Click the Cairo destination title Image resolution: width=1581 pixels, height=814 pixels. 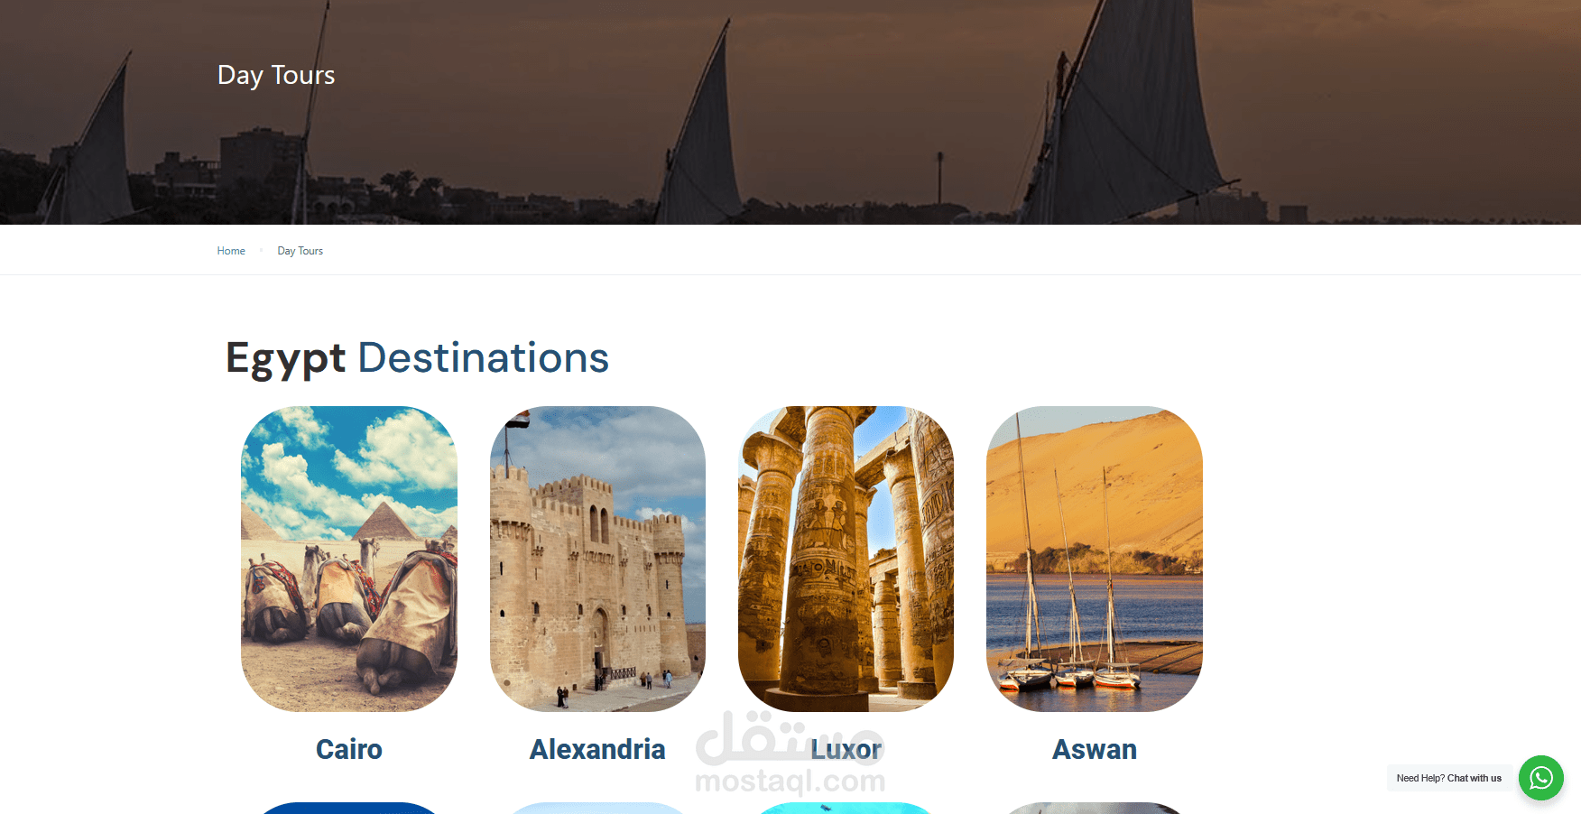coord(349,749)
